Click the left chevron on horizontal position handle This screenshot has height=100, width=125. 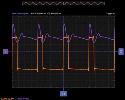[x=62, y=94]
